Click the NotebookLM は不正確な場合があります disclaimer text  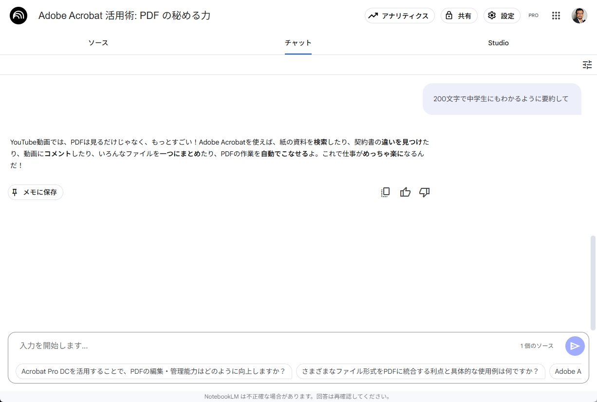(x=297, y=397)
